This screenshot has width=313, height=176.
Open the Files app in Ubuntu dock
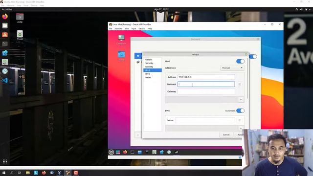click(x=5, y=25)
